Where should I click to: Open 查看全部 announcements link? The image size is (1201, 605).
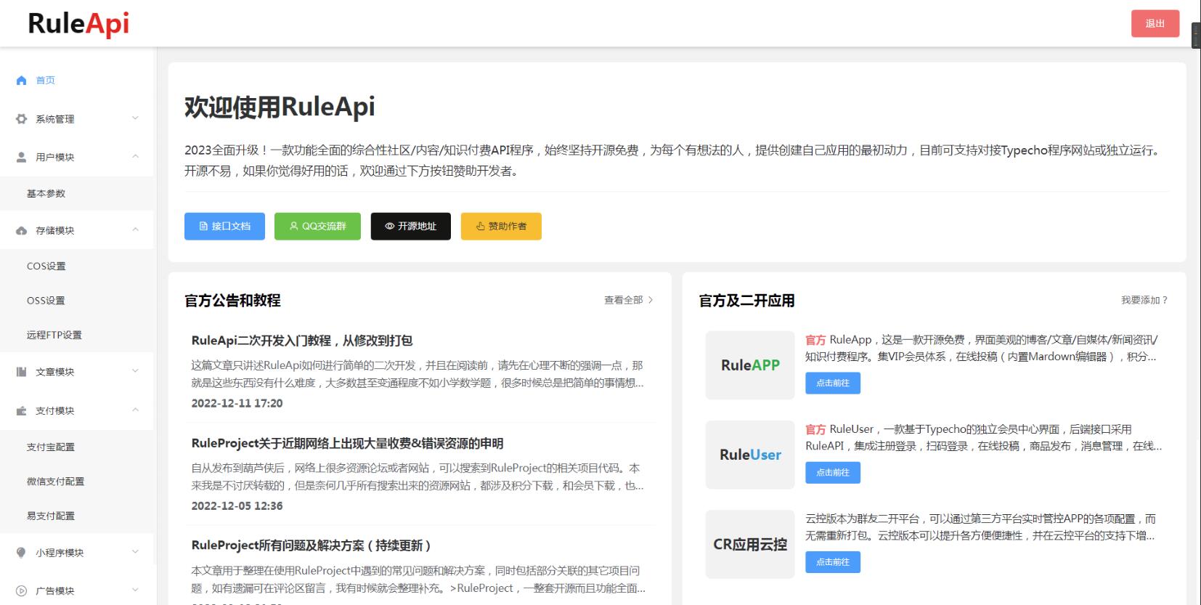[x=628, y=300]
